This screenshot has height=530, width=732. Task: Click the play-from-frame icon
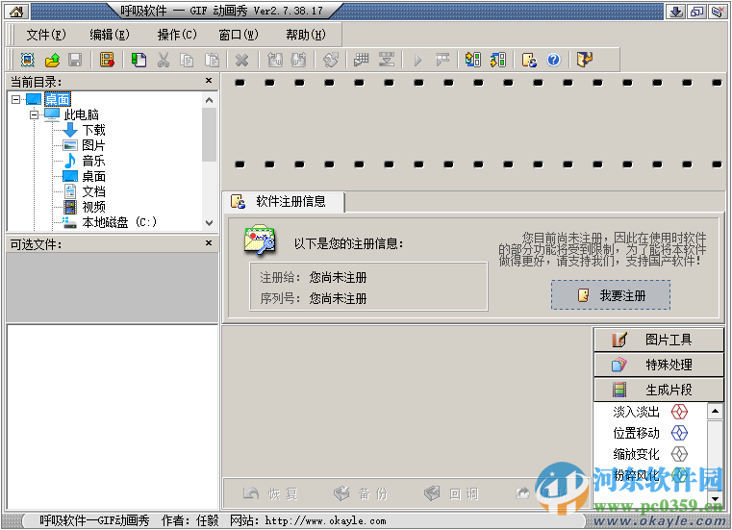tap(442, 60)
